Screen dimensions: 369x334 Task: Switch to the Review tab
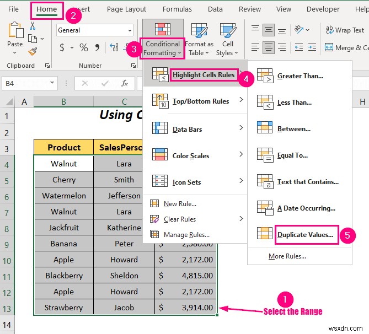pyautogui.click(x=250, y=9)
